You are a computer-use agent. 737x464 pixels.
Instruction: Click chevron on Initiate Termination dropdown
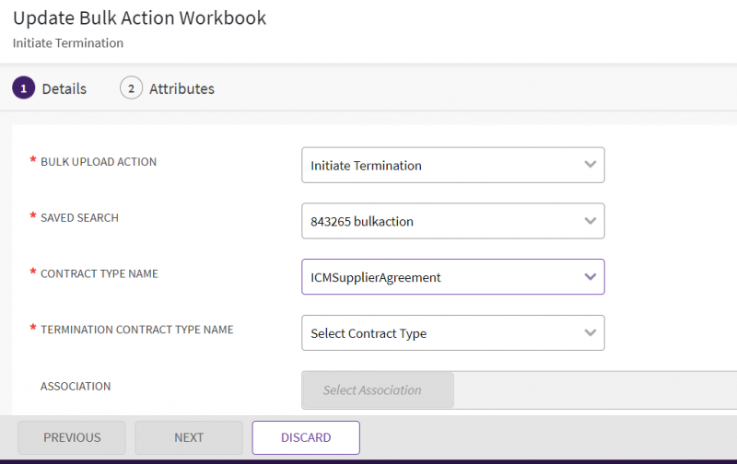(x=591, y=165)
